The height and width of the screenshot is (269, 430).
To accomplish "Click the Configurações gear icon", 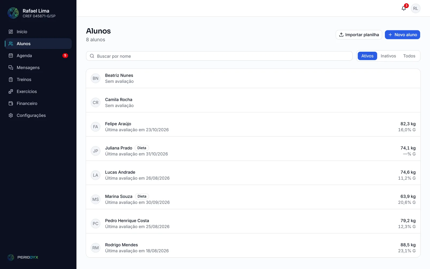I will pyautogui.click(x=11, y=115).
